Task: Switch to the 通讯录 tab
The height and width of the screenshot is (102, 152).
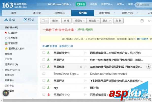Action: [x=37, y=13]
